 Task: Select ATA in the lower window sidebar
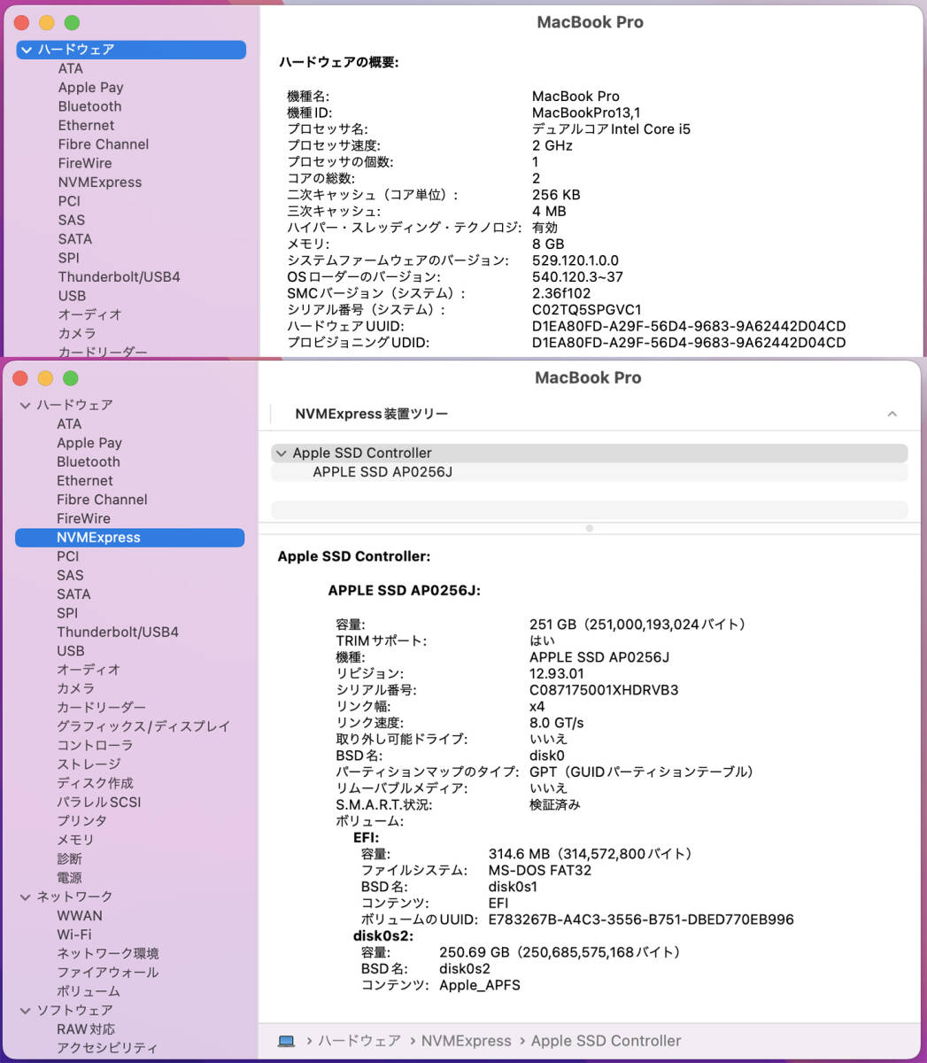pos(69,423)
